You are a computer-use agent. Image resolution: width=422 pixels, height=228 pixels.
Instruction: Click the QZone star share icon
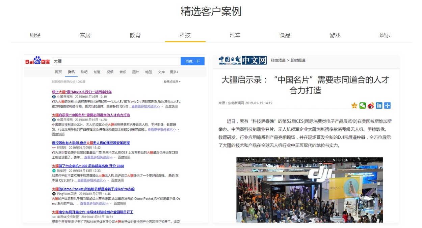(354, 105)
